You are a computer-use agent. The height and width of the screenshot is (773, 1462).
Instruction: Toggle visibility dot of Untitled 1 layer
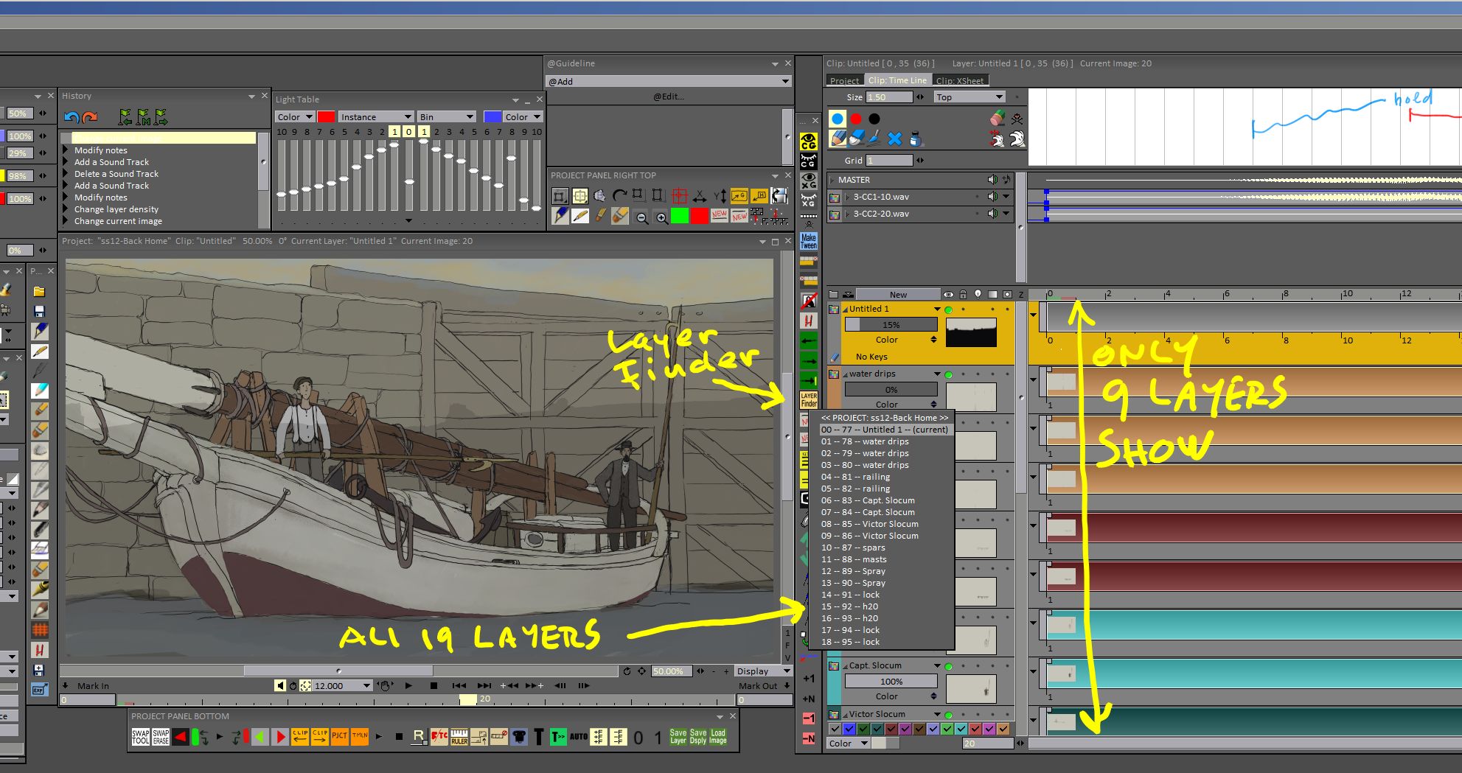coord(949,309)
